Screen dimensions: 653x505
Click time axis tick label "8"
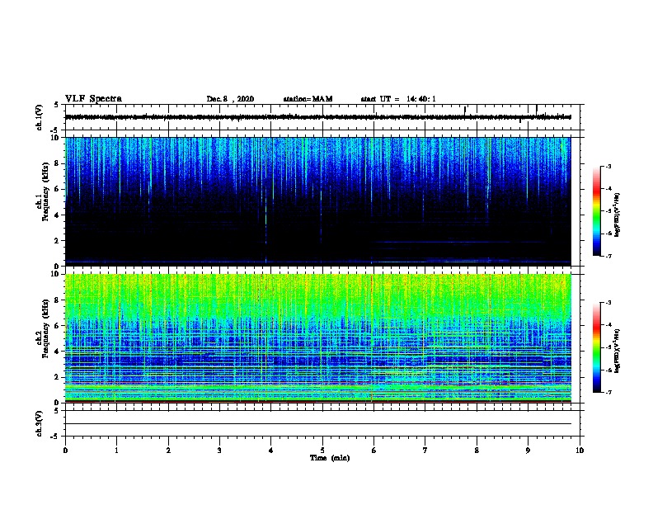[x=477, y=450]
